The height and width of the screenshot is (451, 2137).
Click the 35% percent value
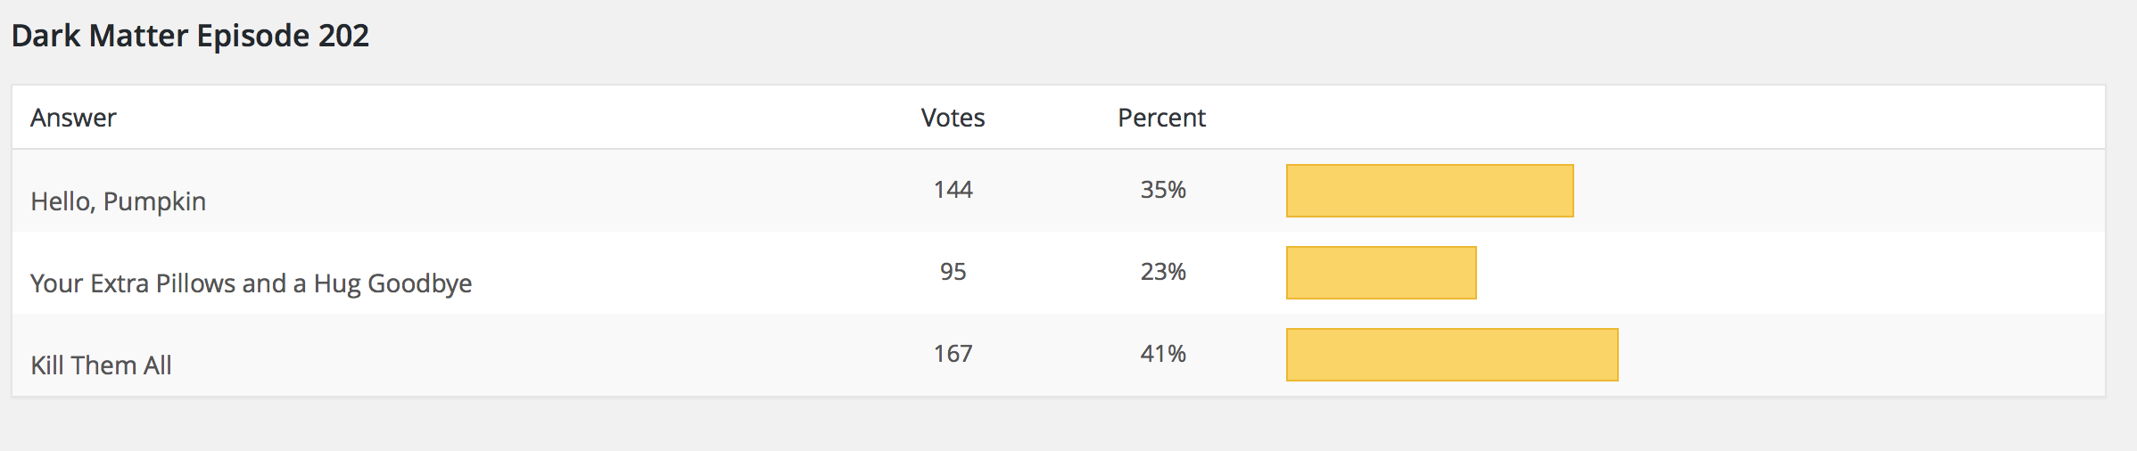pos(1163,190)
